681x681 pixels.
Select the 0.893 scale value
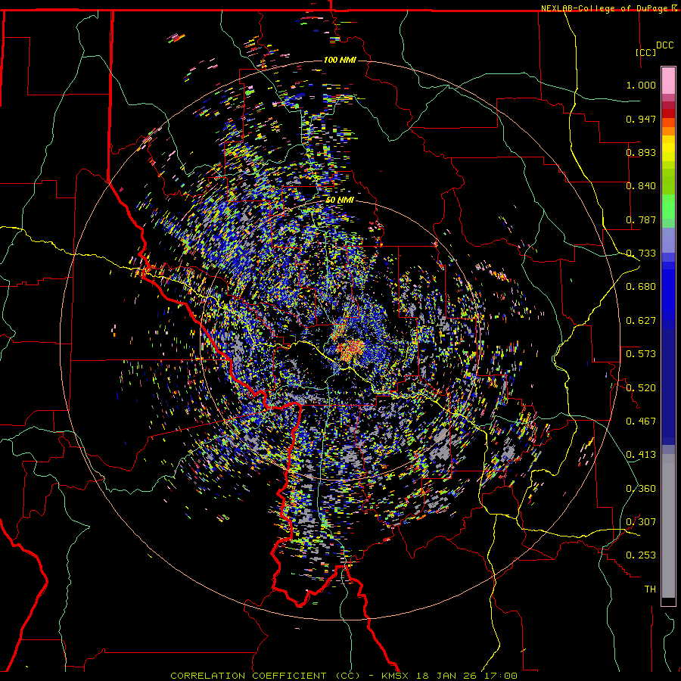[x=641, y=152]
